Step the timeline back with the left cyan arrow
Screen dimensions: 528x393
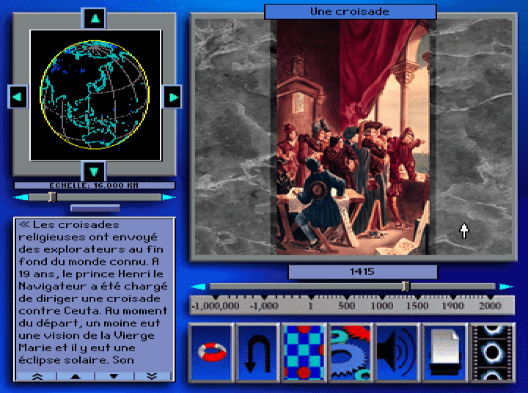coord(199,287)
